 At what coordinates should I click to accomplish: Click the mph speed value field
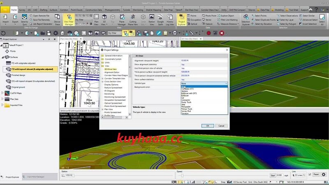coord(280,176)
